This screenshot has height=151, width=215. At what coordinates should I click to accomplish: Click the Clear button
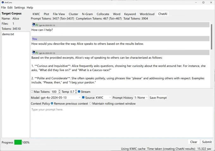(x=193, y=142)
